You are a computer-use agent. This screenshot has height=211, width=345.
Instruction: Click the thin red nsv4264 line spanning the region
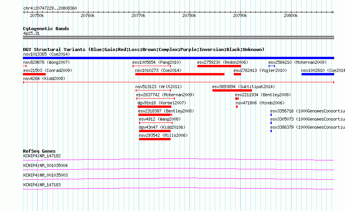pyautogui.click(x=178, y=82)
